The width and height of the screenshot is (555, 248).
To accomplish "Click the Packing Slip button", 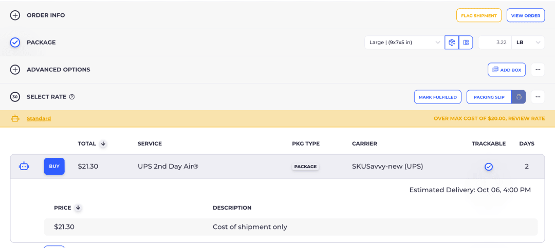I will coord(489,97).
